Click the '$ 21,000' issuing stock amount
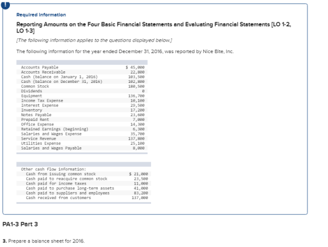 click(x=139, y=174)
